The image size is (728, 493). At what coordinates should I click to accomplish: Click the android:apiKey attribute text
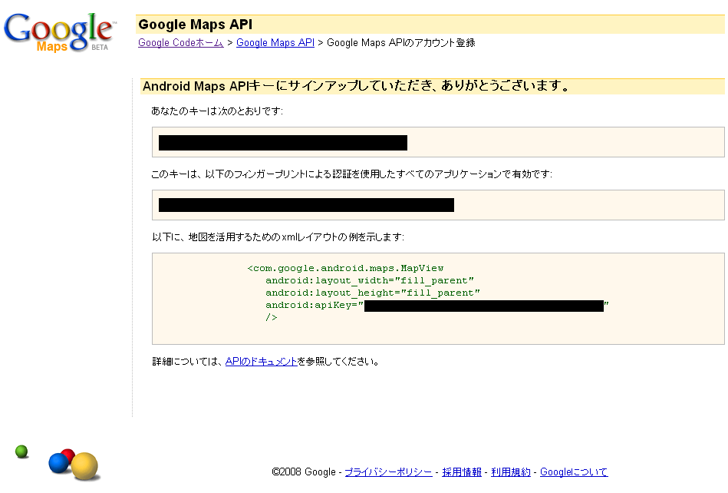pos(315,306)
